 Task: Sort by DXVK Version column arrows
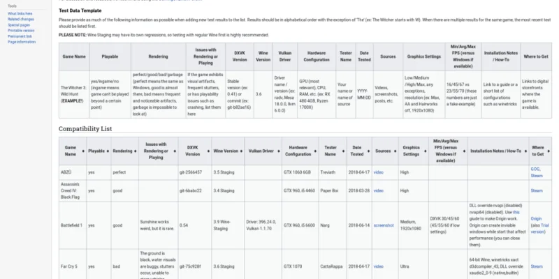(x=208, y=151)
